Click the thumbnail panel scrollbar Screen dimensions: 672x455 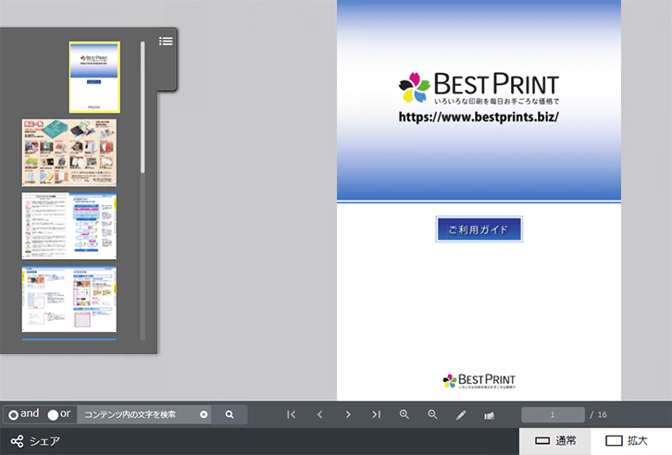[143, 107]
